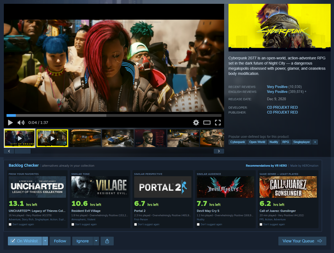Open English reviews Very Positive link
334x253 pixels.
277,92
